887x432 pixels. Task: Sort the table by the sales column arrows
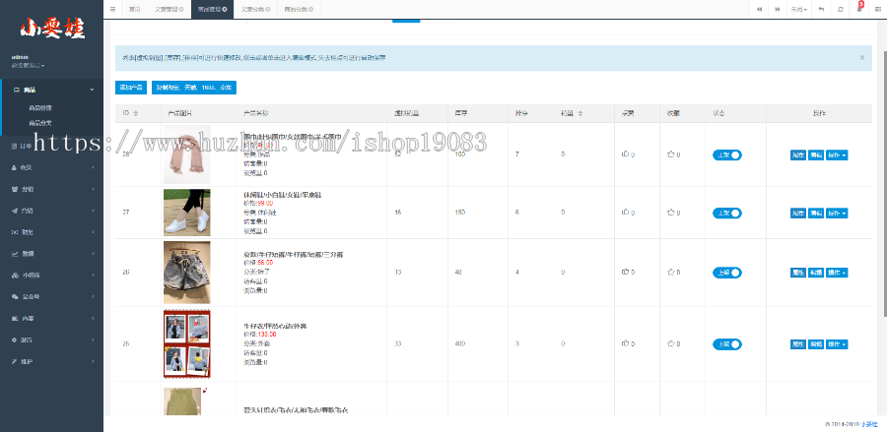580,113
